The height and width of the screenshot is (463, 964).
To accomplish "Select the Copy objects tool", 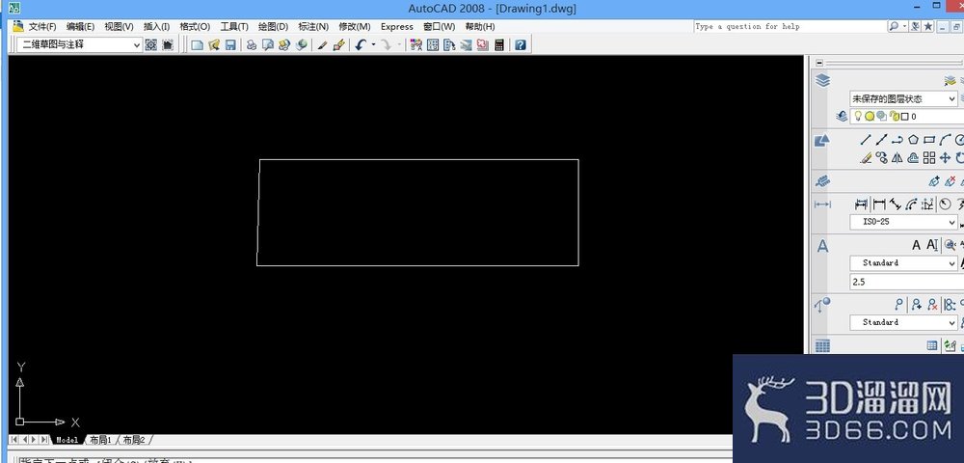I will 882,158.
